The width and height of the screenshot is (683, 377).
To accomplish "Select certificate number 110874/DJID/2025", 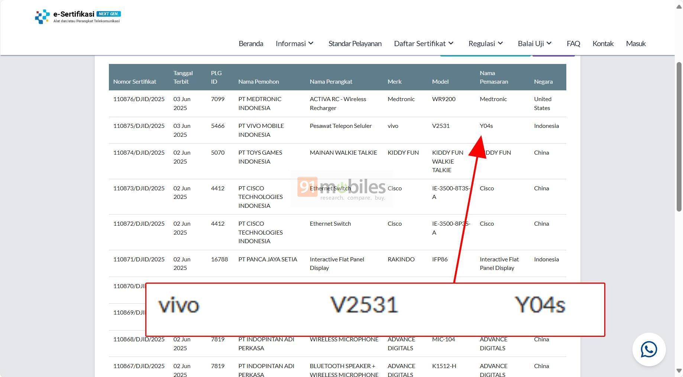I will (139, 152).
